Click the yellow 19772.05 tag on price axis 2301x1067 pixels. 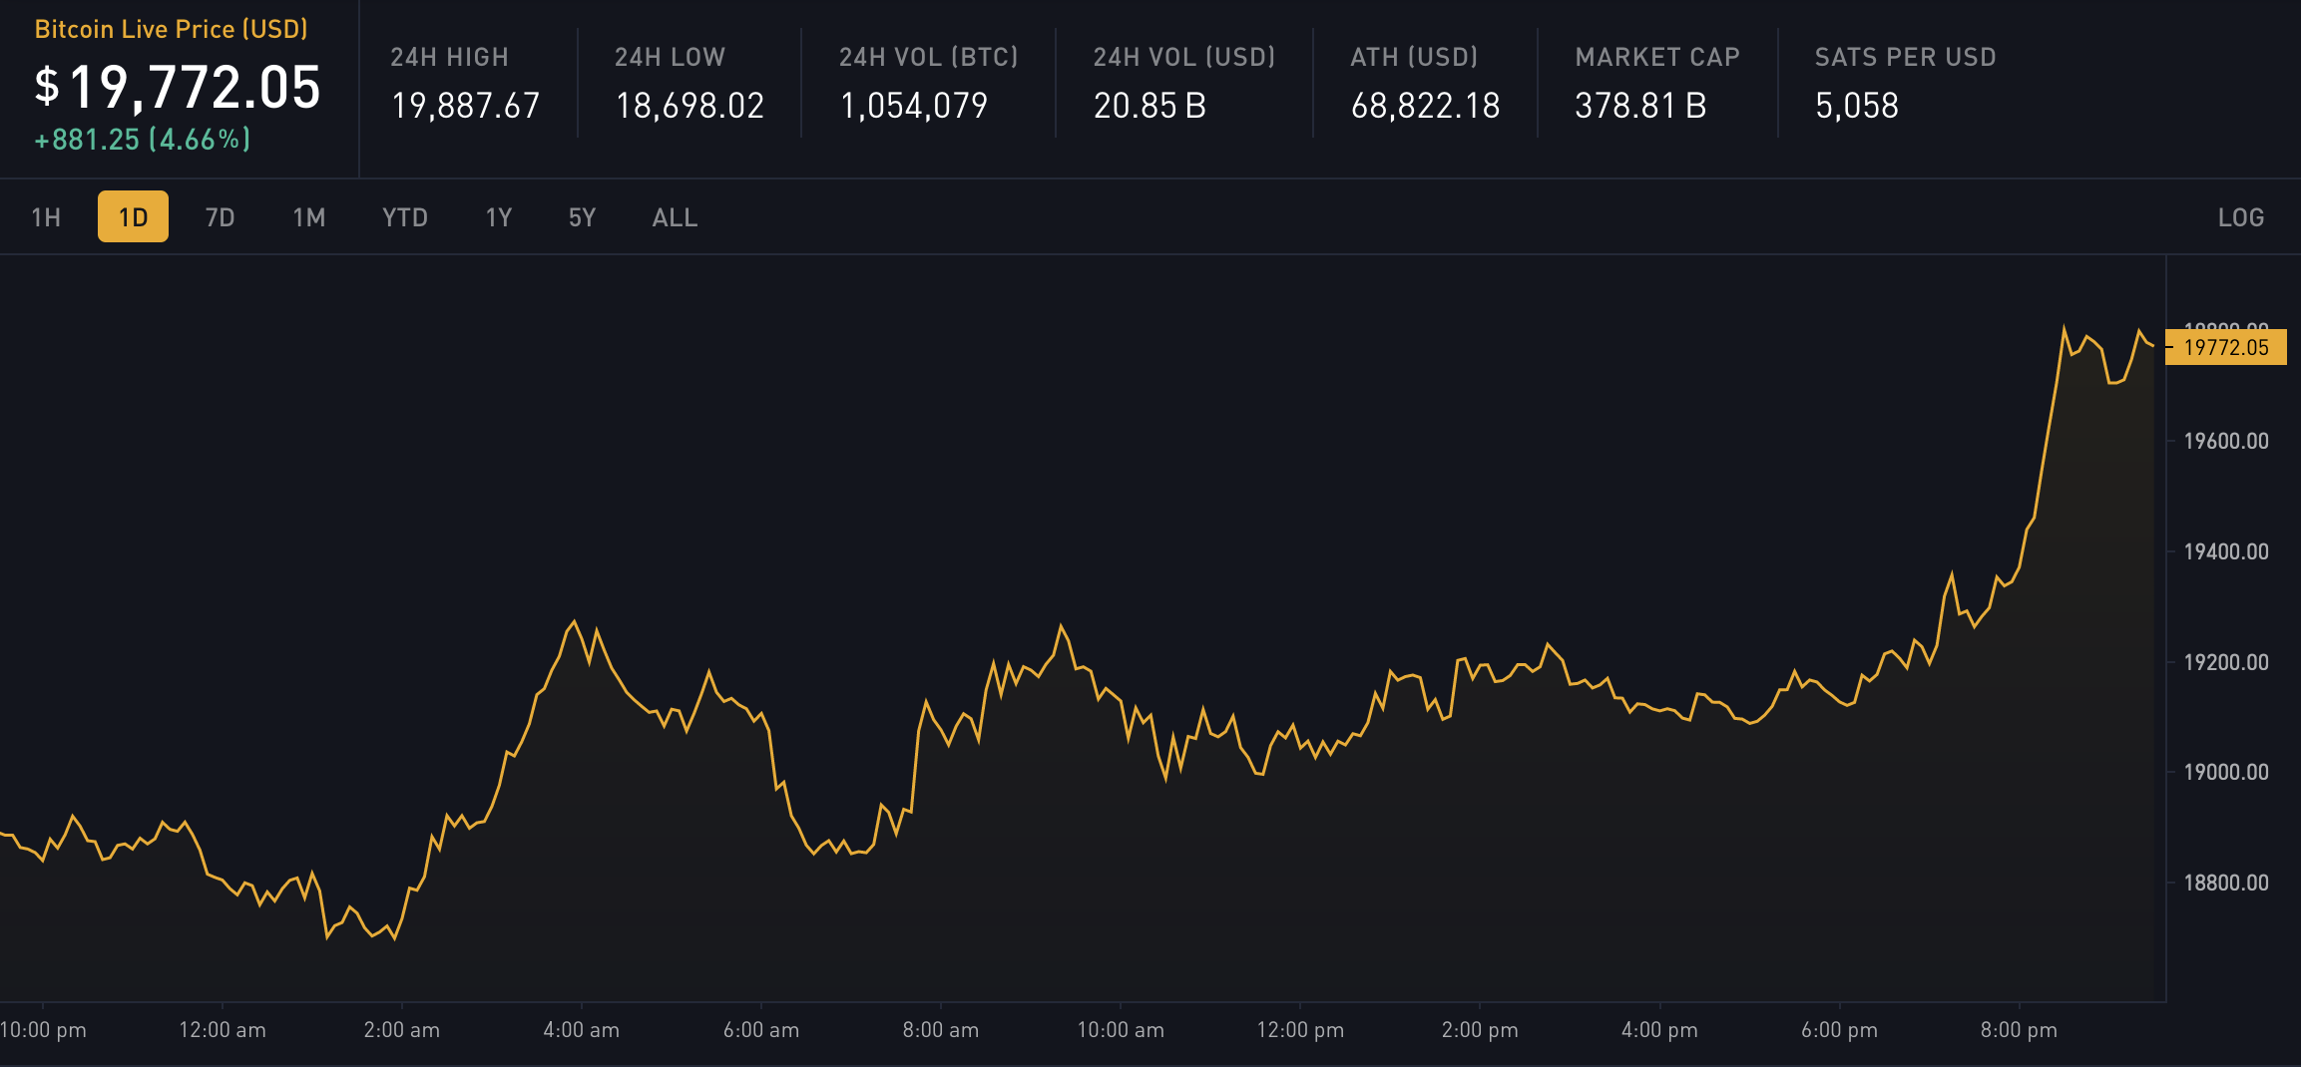click(x=2225, y=347)
